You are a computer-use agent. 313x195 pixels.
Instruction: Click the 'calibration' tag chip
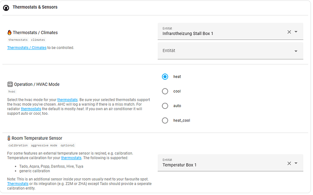pyautogui.click(x=18, y=145)
